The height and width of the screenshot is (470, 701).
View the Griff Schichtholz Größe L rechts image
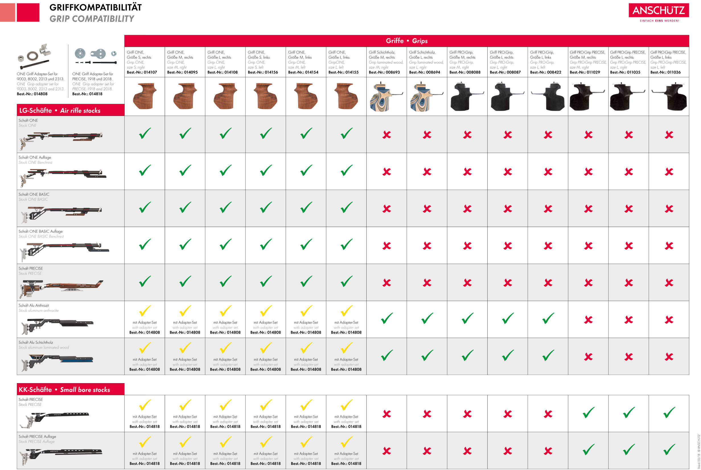click(427, 97)
